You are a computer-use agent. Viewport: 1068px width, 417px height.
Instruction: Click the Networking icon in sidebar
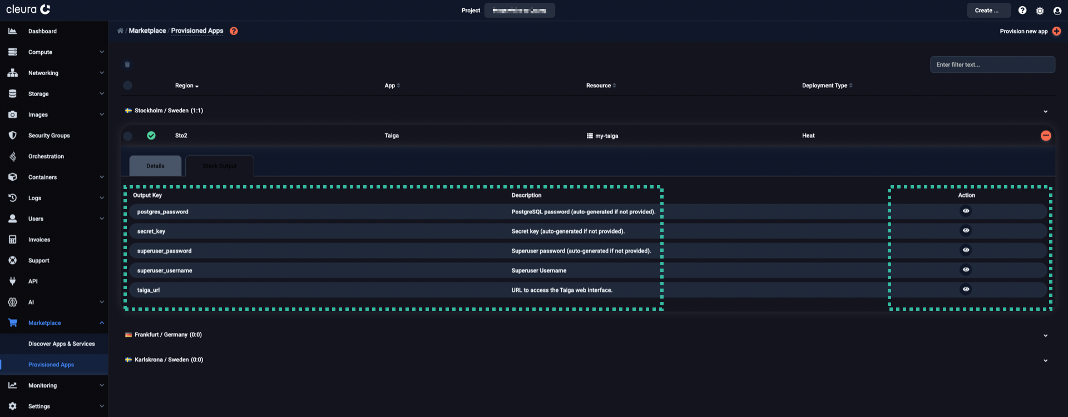click(12, 73)
